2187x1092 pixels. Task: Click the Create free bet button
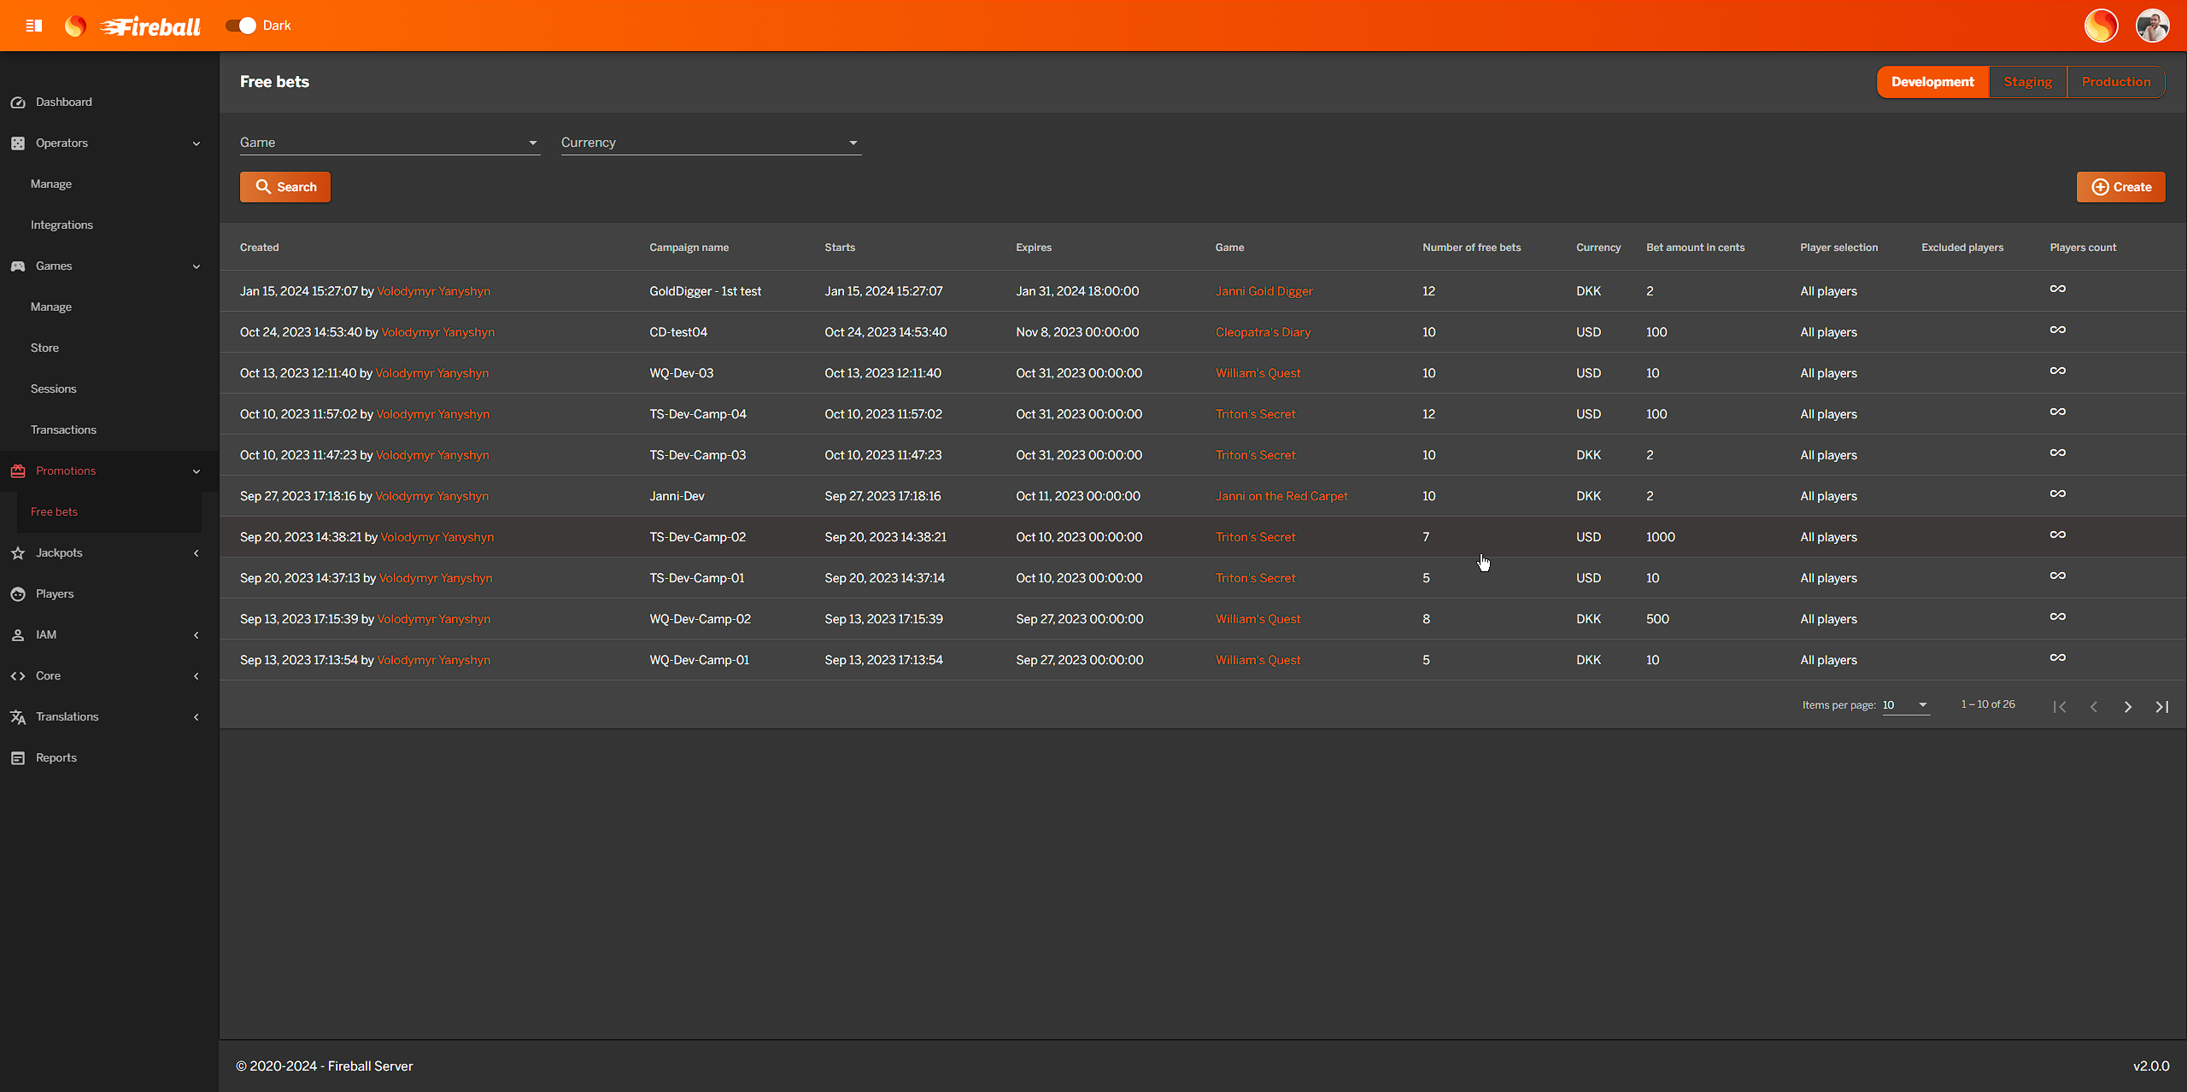pyautogui.click(x=2120, y=187)
